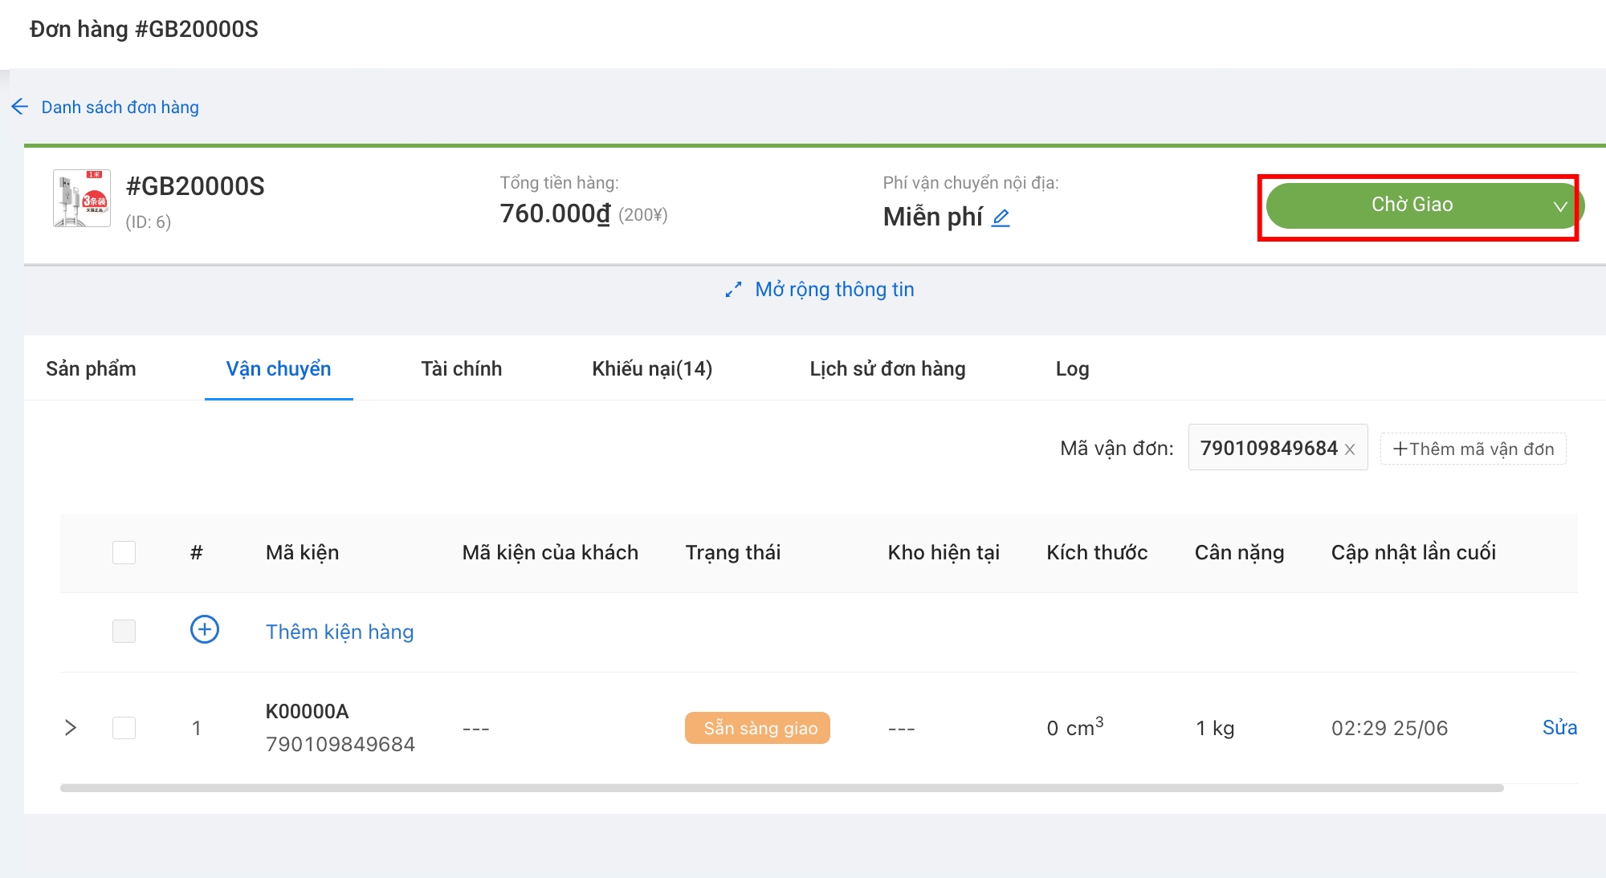Image resolution: width=1606 pixels, height=878 pixels.
Task: Switch to the Tài chính tab
Action: (461, 369)
